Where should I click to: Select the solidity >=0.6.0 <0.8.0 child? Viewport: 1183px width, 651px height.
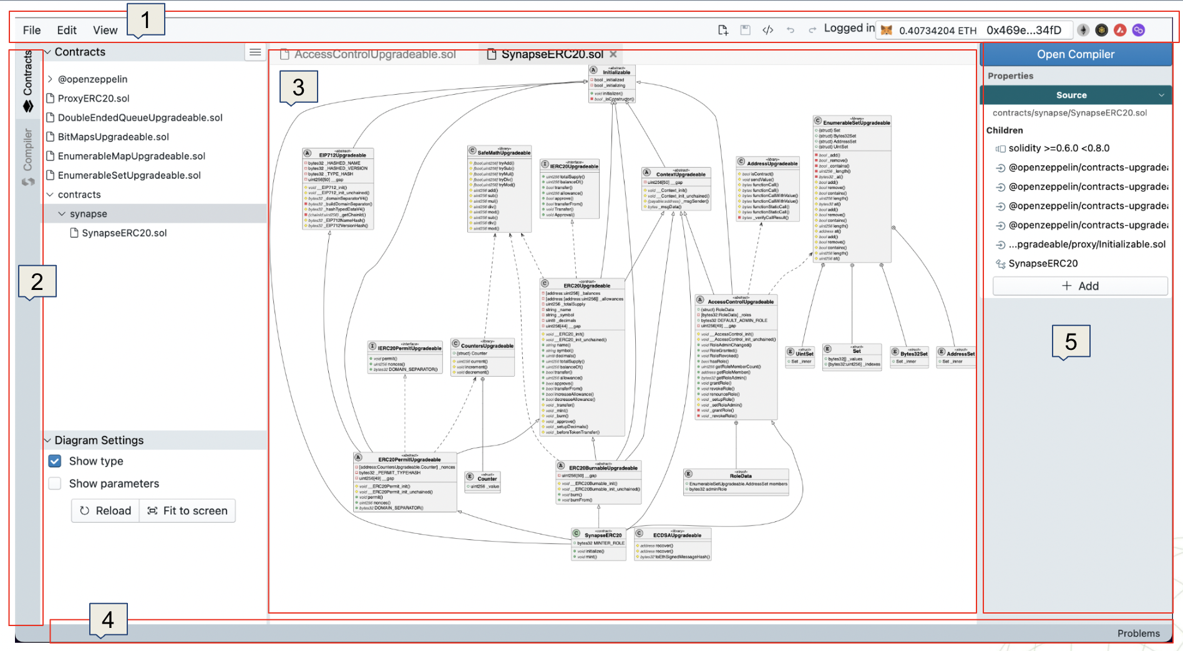pyautogui.click(x=1059, y=148)
